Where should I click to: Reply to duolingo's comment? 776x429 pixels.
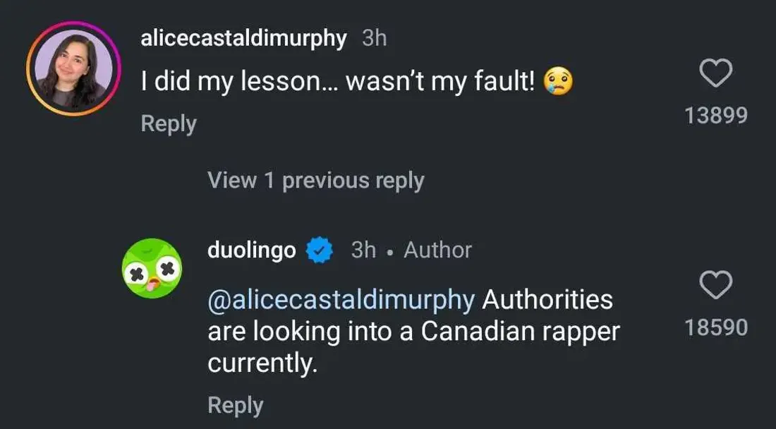(x=236, y=405)
